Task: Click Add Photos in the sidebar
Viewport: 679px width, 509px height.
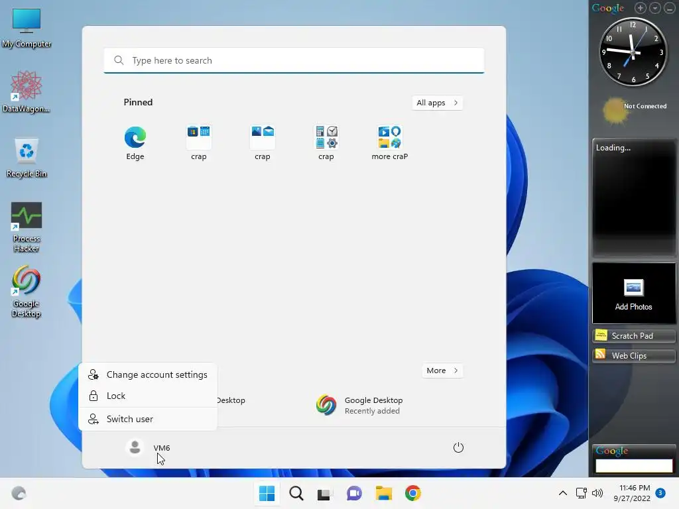Action: [x=633, y=294]
